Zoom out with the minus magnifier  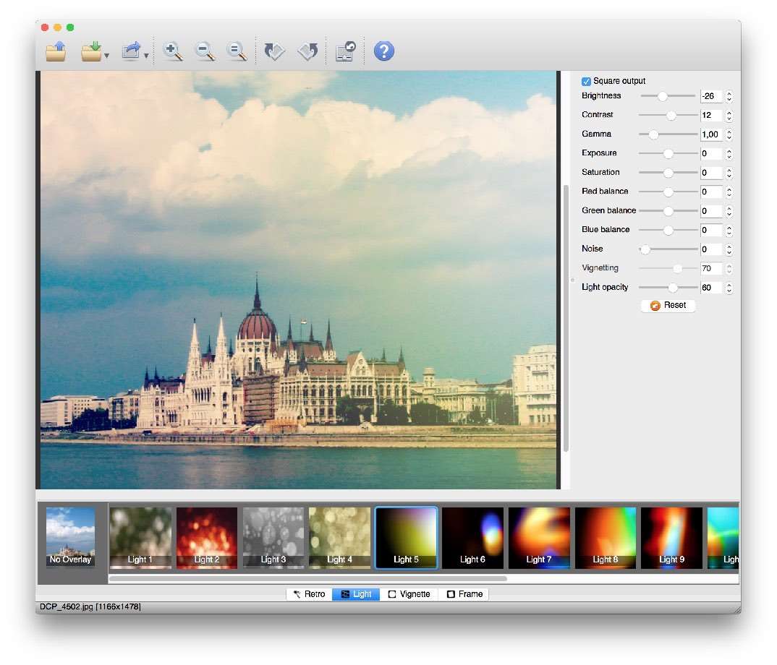click(205, 51)
